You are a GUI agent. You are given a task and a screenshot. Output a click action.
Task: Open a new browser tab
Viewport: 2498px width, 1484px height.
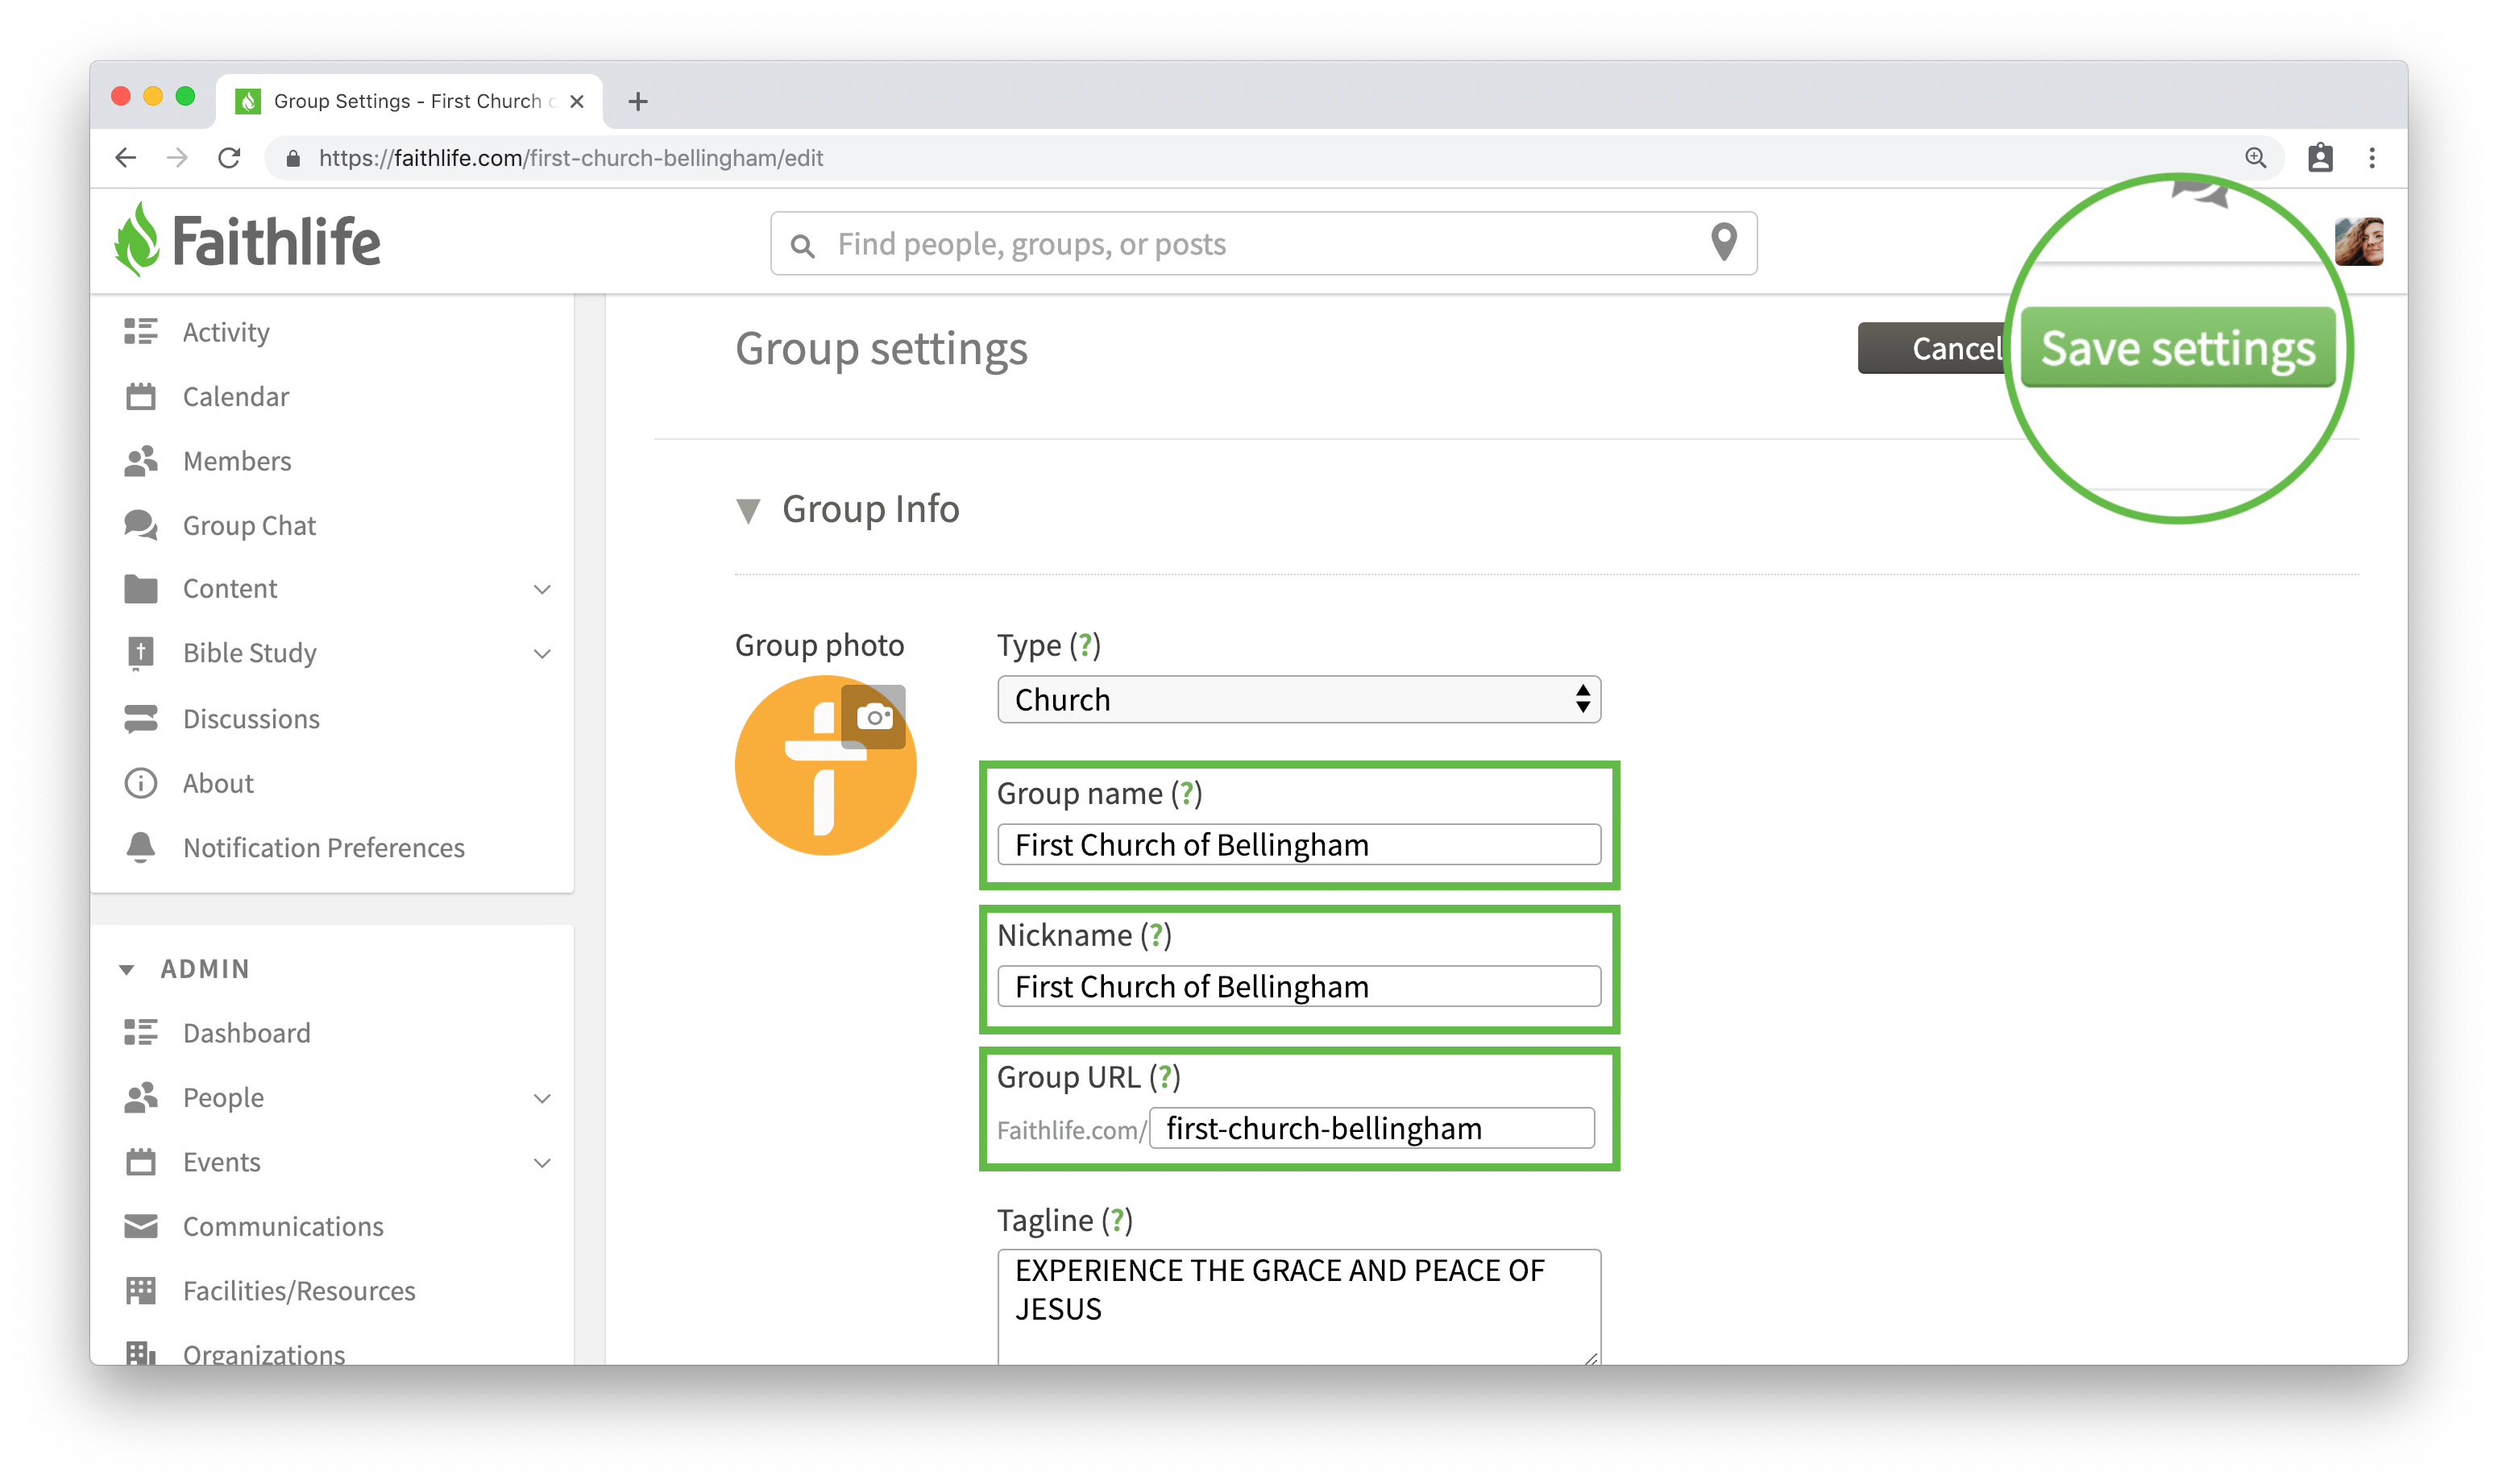[x=637, y=101]
